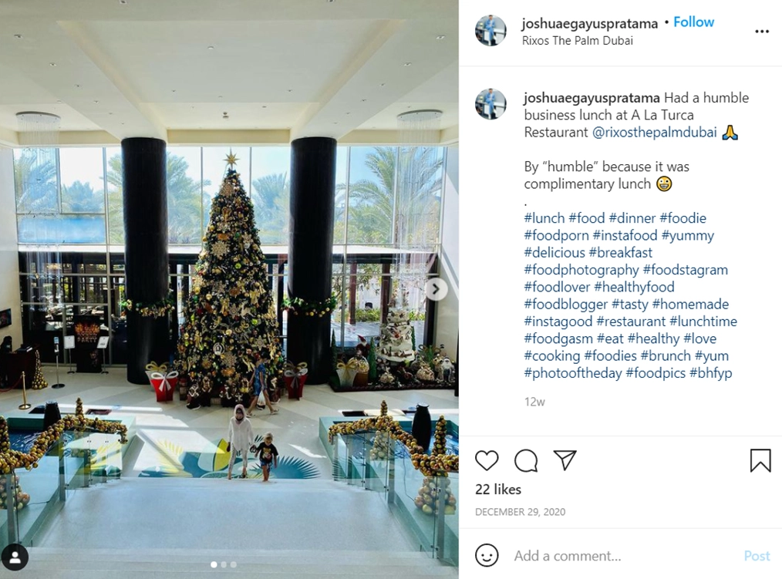Save post with the bookmark icon
Image resolution: width=782 pixels, height=579 pixels.
click(760, 460)
